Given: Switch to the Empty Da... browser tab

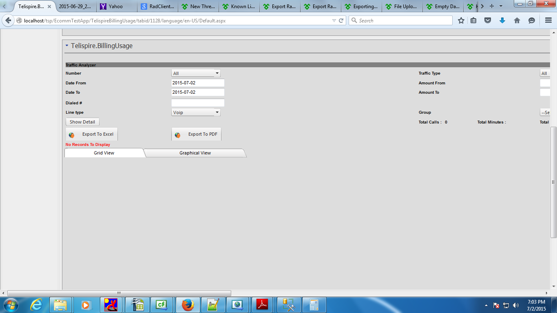Looking at the screenshot, I should point(443,7).
